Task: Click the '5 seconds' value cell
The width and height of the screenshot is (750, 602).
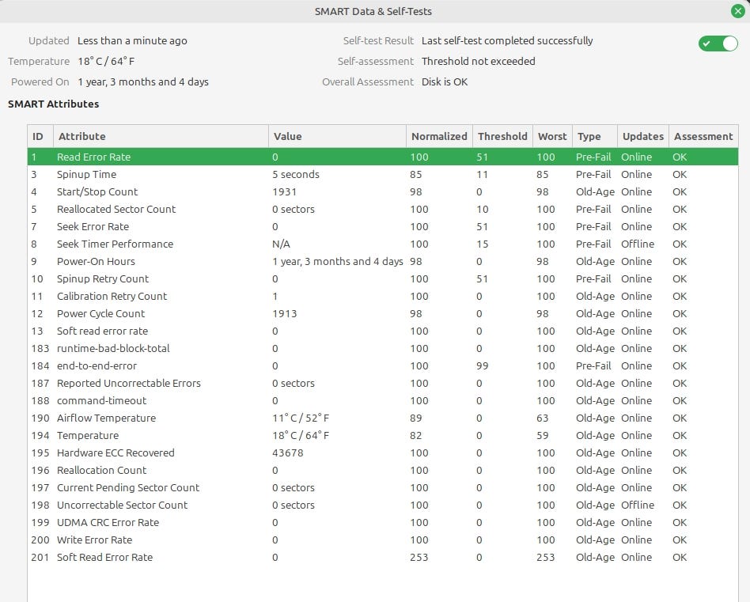Action: [x=296, y=174]
